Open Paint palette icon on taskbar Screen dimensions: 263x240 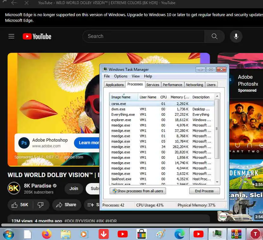161,234
